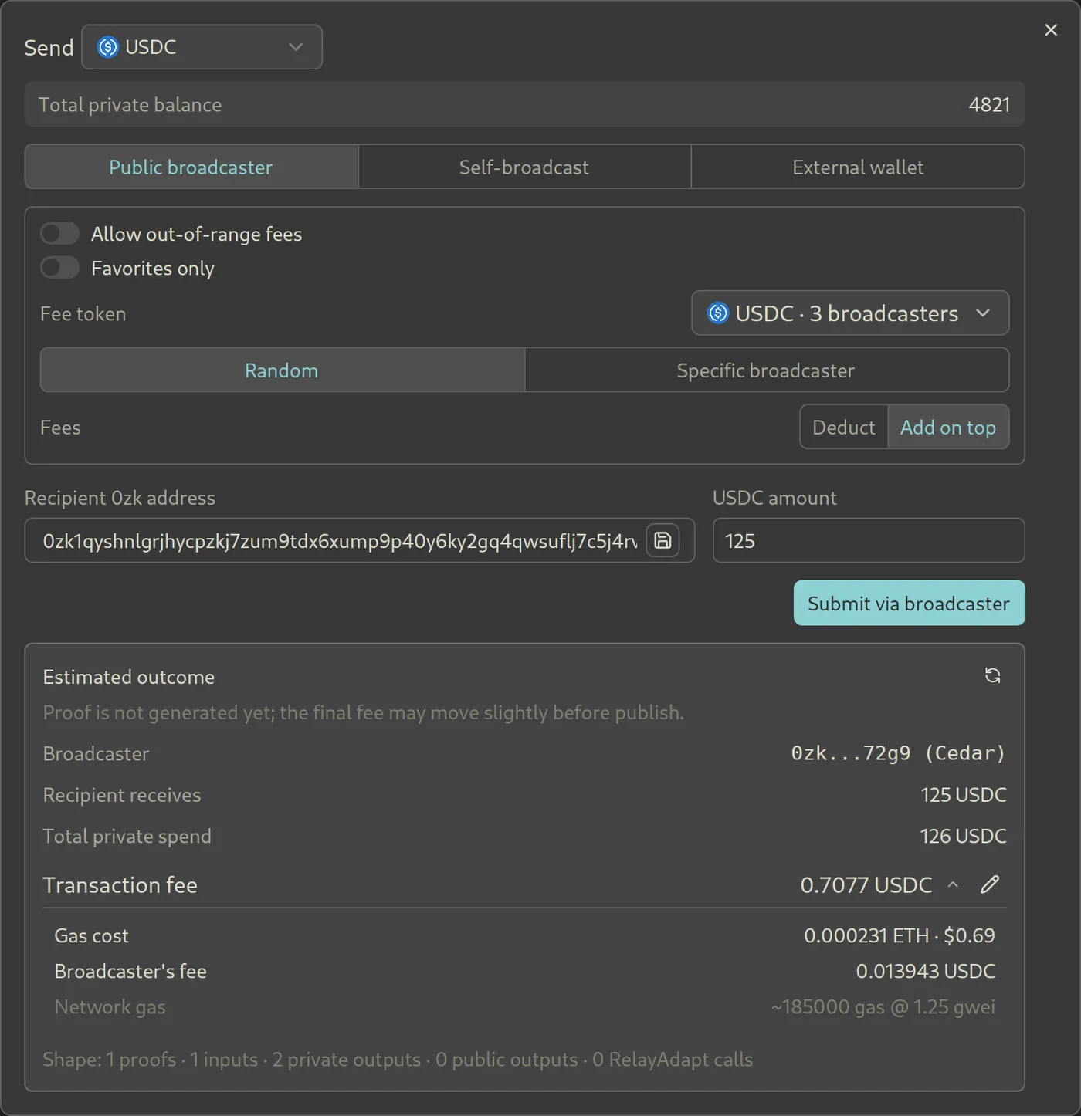Open the Send token USDC dropdown
The height and width of the screenshot is (1116, 1081).
[202, 47]
